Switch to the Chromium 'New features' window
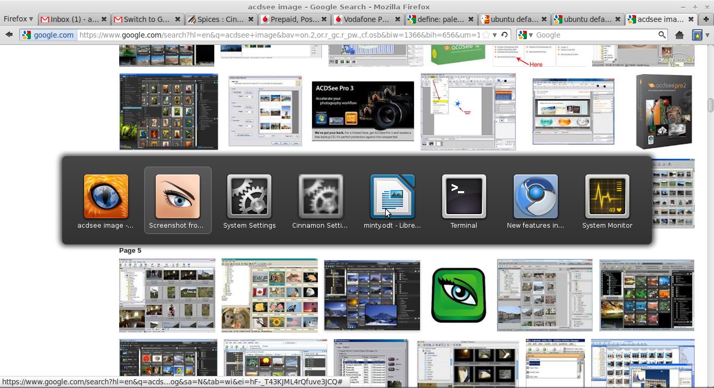Viewport: 714px width, 388px height. point(535,196)
